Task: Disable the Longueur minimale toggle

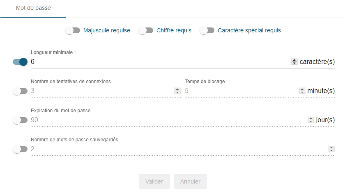Action: [x=20, y=62]
